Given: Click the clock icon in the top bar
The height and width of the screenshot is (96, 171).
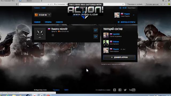Looking at the screenshot, I should 121,8.
